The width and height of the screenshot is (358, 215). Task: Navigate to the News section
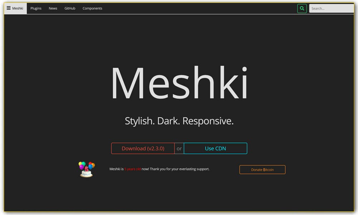click(x=53, y=8)
